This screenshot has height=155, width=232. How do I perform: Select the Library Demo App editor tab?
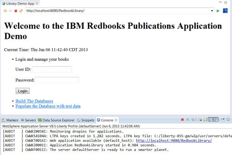tap(20, 4)
